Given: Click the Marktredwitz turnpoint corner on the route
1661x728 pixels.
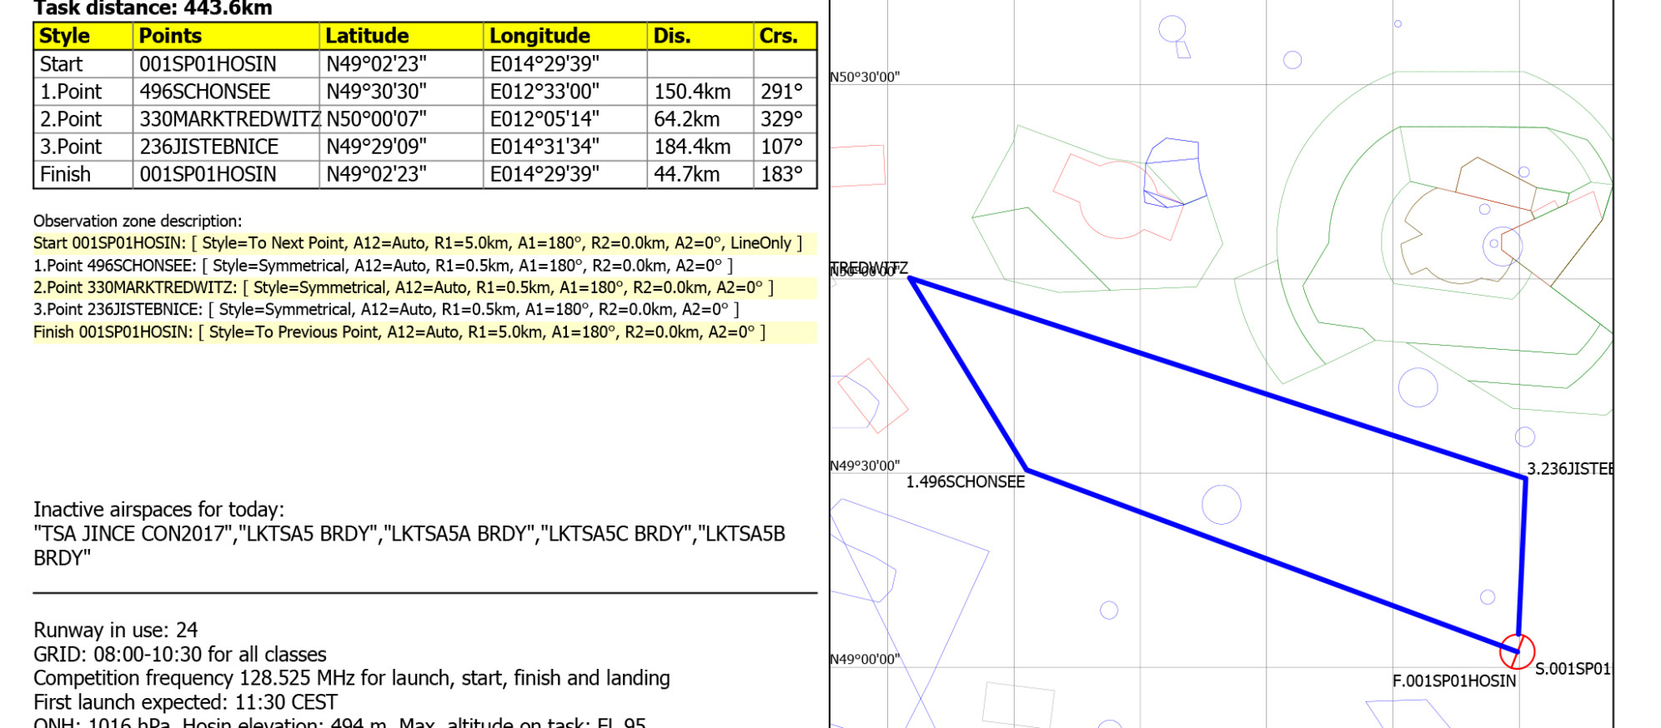Looking at the screenshot, I should click(x=911, y=279).
